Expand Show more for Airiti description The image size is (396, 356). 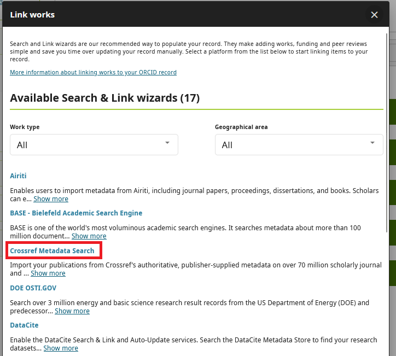pyautogui.click(x=51, y=199)
